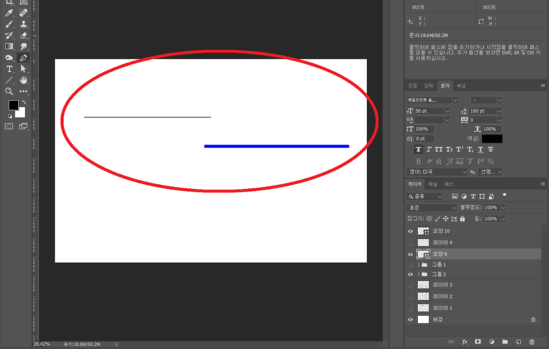Choose the Eraser tool in toolbar
The image size is (549, 349).
pyautogui.click(x=23, y=36)
